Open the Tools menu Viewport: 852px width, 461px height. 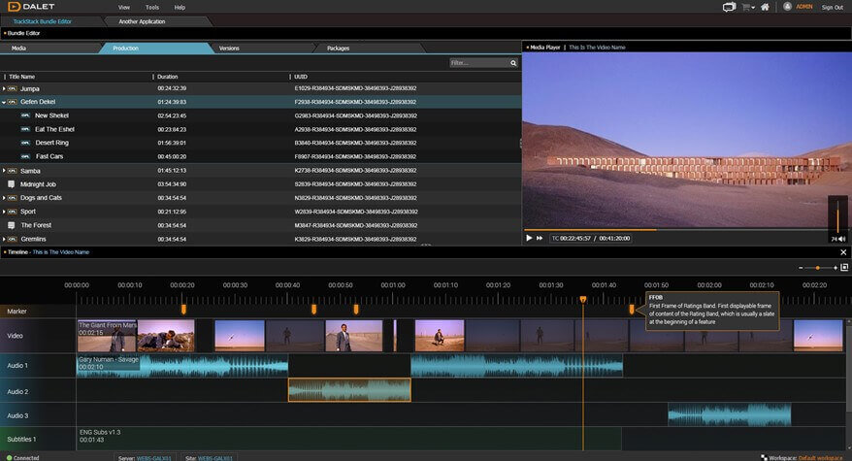click(152, 7)
